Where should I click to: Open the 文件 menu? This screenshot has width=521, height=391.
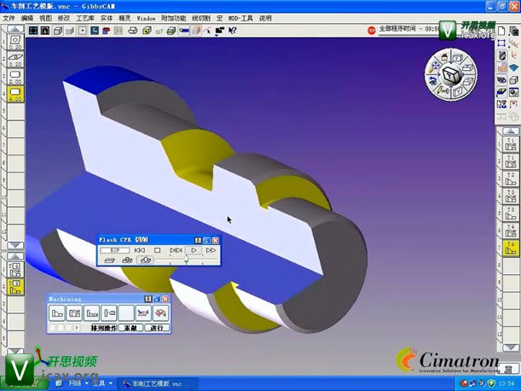(x=9, y=18)
